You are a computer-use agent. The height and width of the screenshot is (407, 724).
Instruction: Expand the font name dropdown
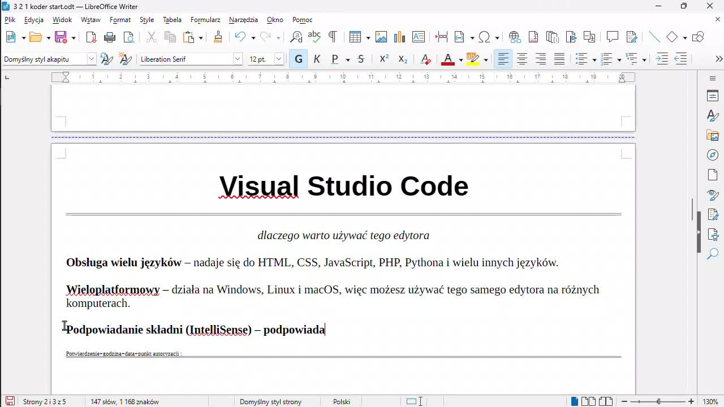point(238,59)
